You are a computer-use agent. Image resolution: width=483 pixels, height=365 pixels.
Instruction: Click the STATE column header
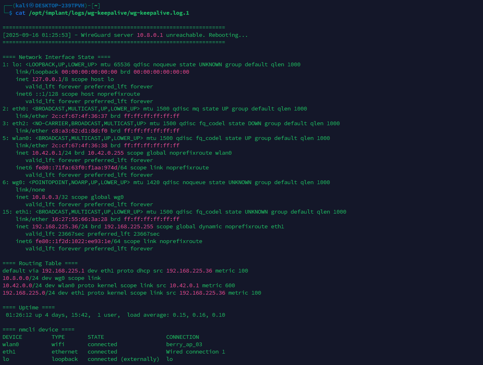click(x=96, y=337)
